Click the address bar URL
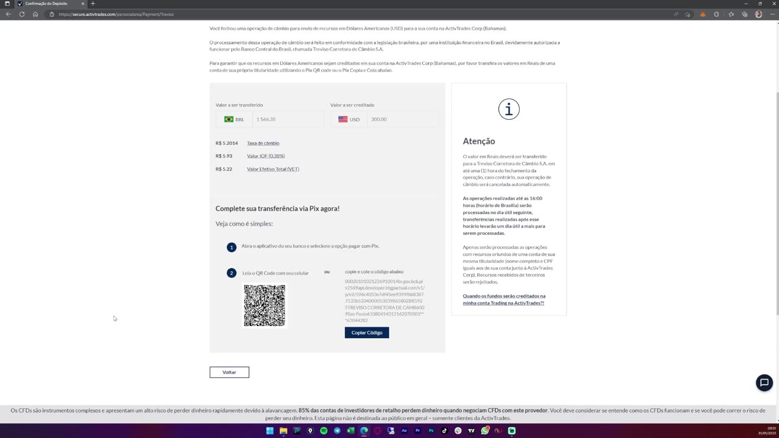The width and height of the screenshot is (779, 438). (116, 14)
